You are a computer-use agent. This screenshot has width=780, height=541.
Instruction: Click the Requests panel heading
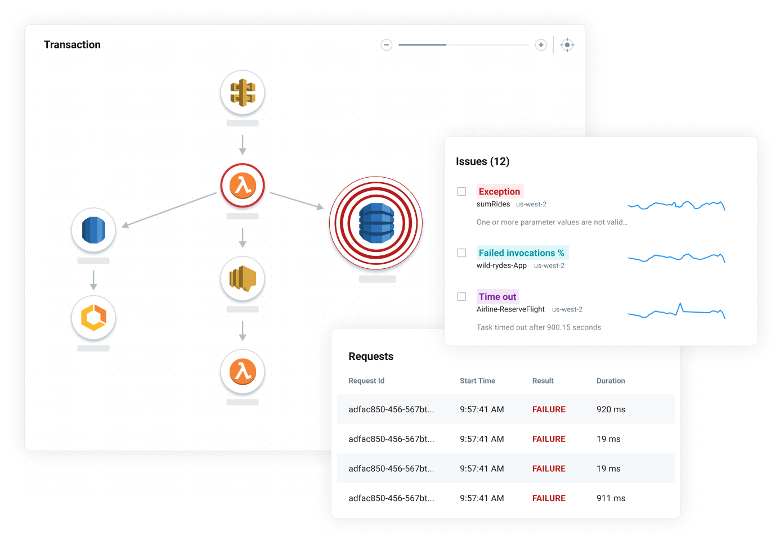[371, 357]
